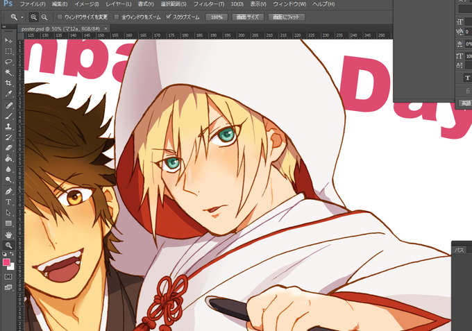Select the Rectangle shape tool
This screenshot has width=472, height=331.
[x=8, y=223]
